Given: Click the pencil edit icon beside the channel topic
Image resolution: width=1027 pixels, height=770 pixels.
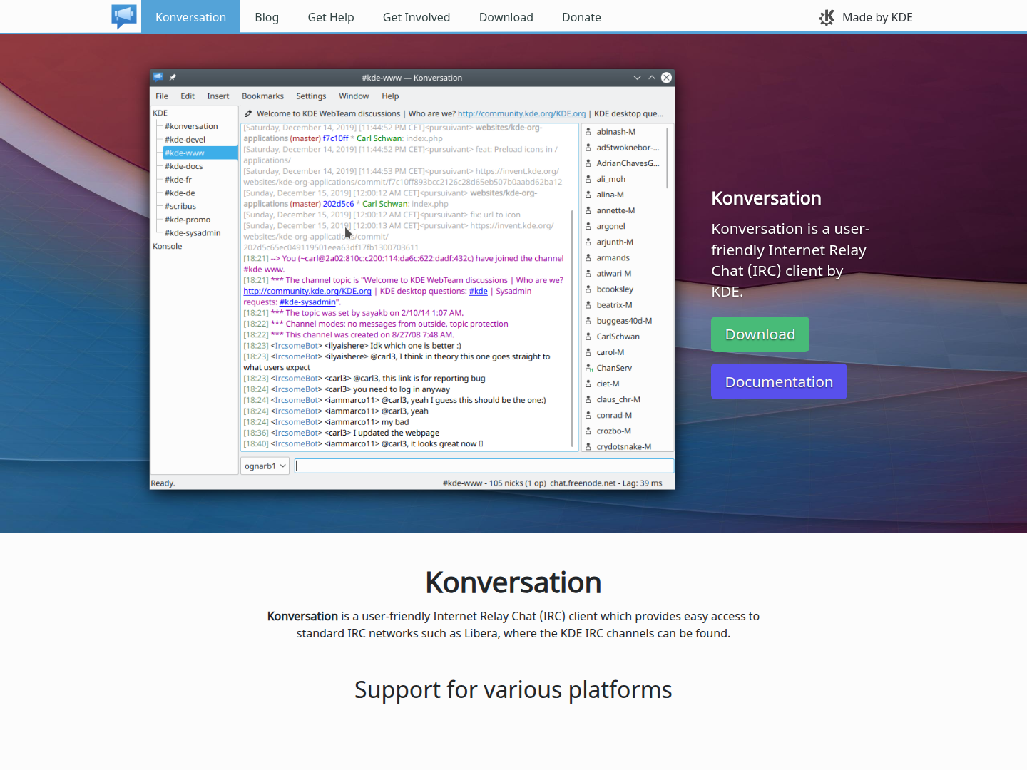Looking at the screenshot, I should [248, 113].
